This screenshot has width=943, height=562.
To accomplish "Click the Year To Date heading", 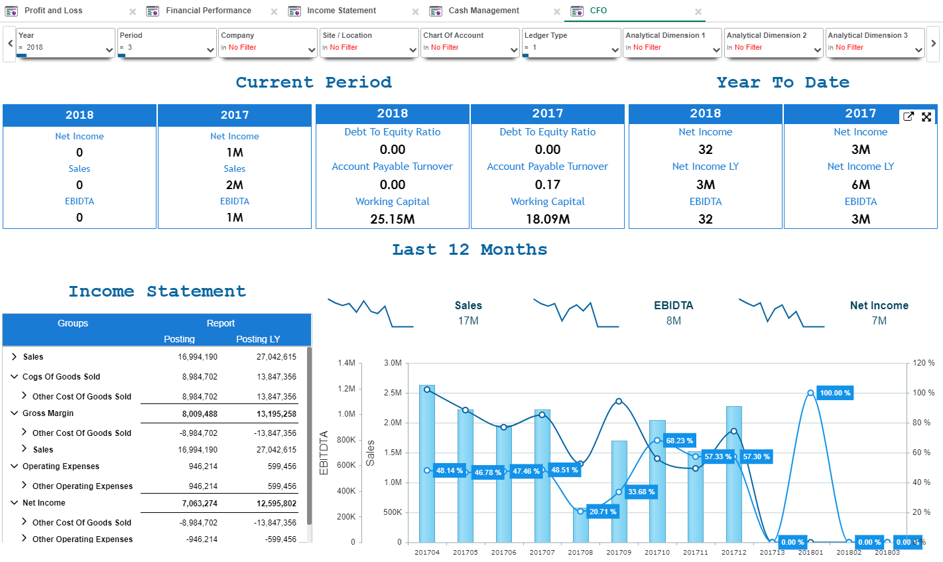I will (x=783, y=82).
